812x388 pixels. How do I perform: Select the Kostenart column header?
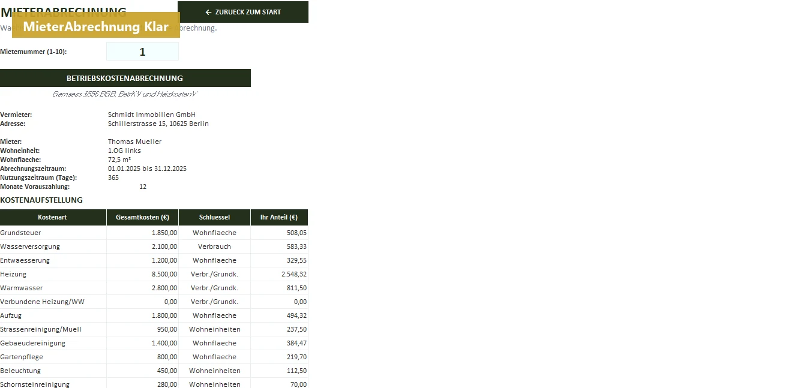tap(53, 217)
